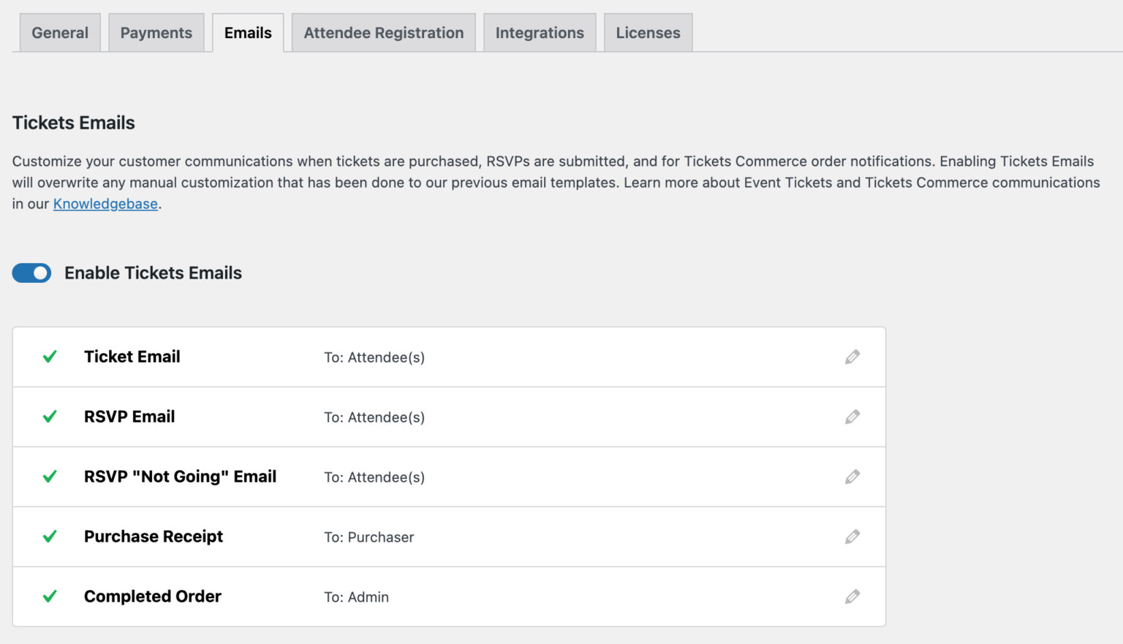Click "To: Admin" on Completed Order row

[x=357, y=597]
